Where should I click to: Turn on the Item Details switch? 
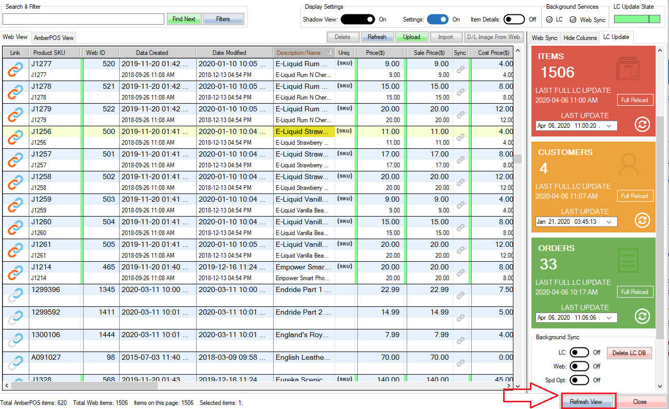(x=514, y=20)
